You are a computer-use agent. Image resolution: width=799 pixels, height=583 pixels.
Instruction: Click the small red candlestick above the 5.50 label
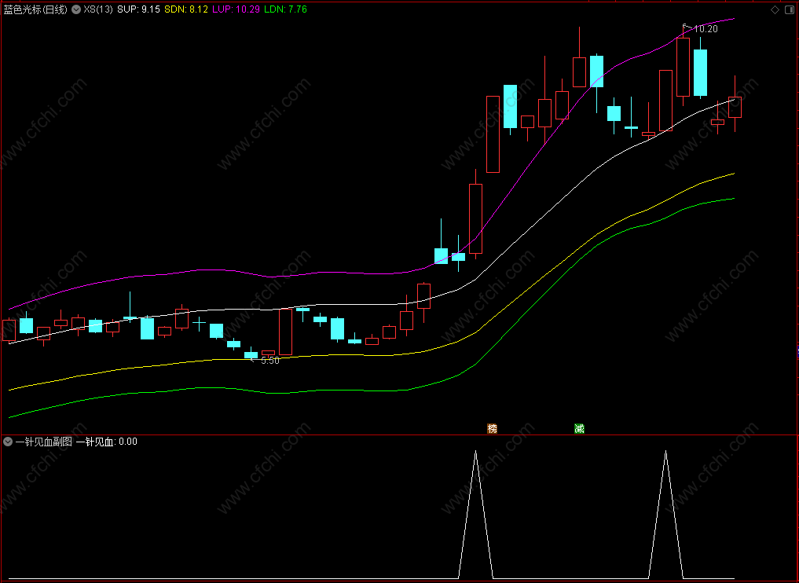coord(268,353)
